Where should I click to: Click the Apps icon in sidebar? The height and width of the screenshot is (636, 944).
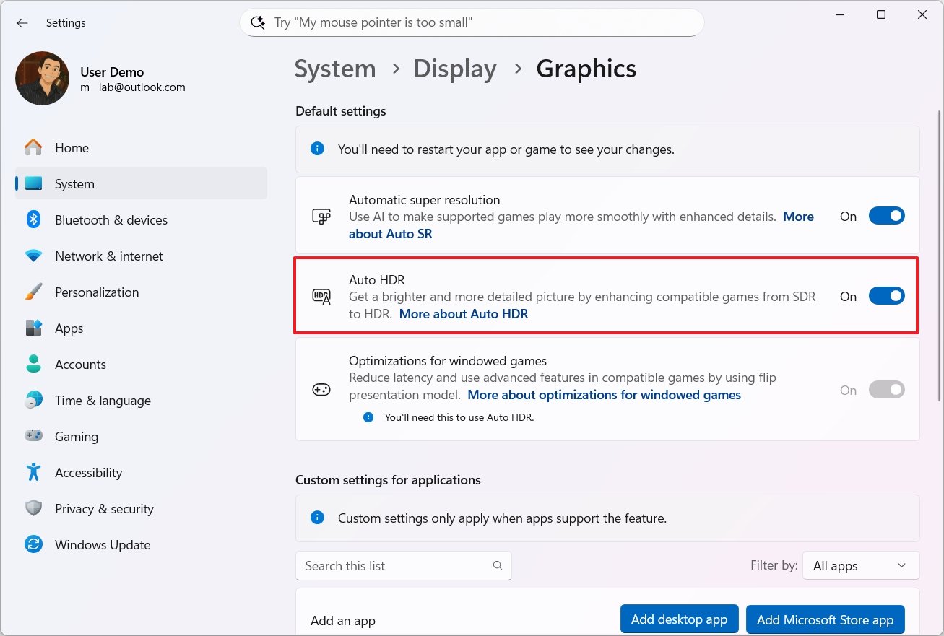(x=33, y=328)
